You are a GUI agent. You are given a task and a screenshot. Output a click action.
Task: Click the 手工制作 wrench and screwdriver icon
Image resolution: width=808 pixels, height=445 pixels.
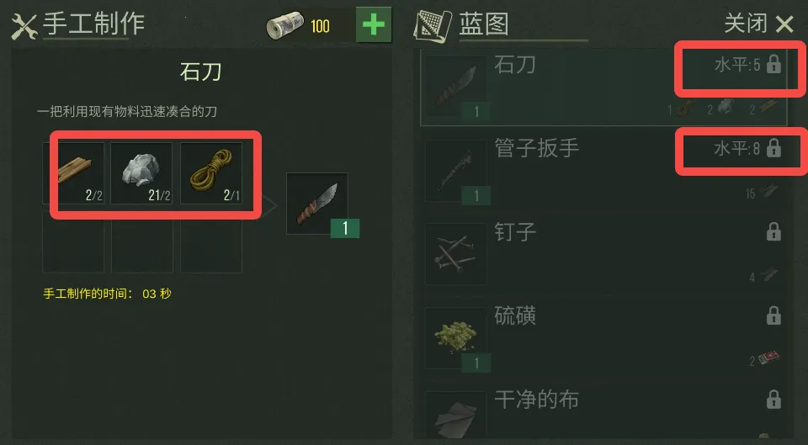[x=24, y=27]
